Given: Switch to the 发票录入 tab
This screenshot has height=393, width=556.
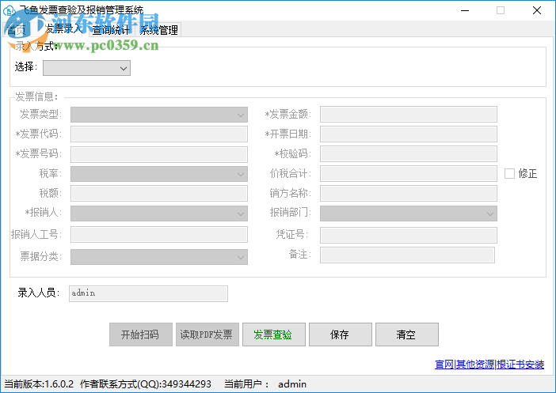Looking at the screenshot, I should [64, 28].
